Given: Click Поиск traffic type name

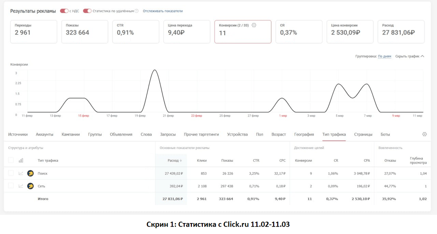Looking at the screenshot, I should point(43,174).
